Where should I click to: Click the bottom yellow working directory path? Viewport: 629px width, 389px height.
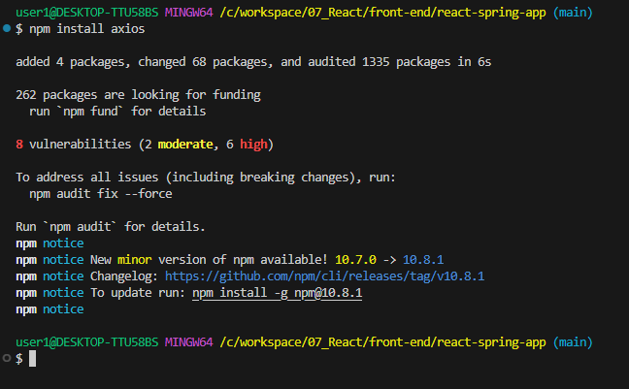[x=382, y=342]
